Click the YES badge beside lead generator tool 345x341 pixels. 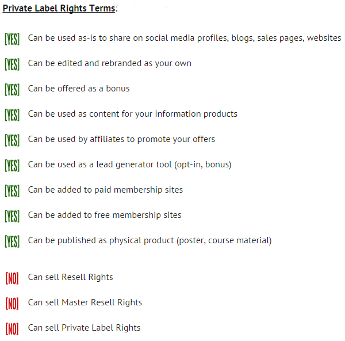coord(12,166)
